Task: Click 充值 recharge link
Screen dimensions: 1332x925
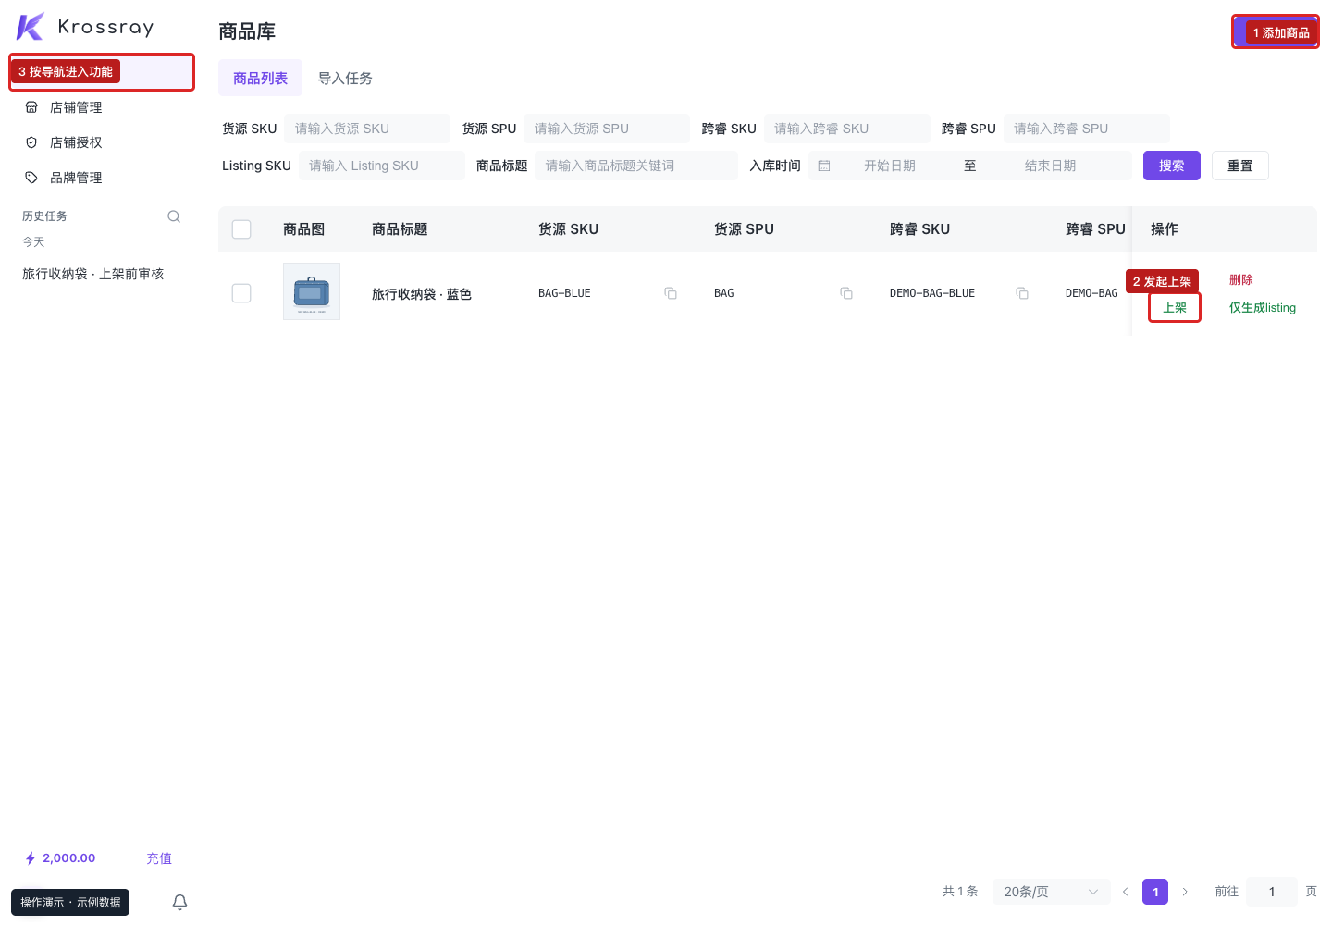Action: tap(159, 858)
